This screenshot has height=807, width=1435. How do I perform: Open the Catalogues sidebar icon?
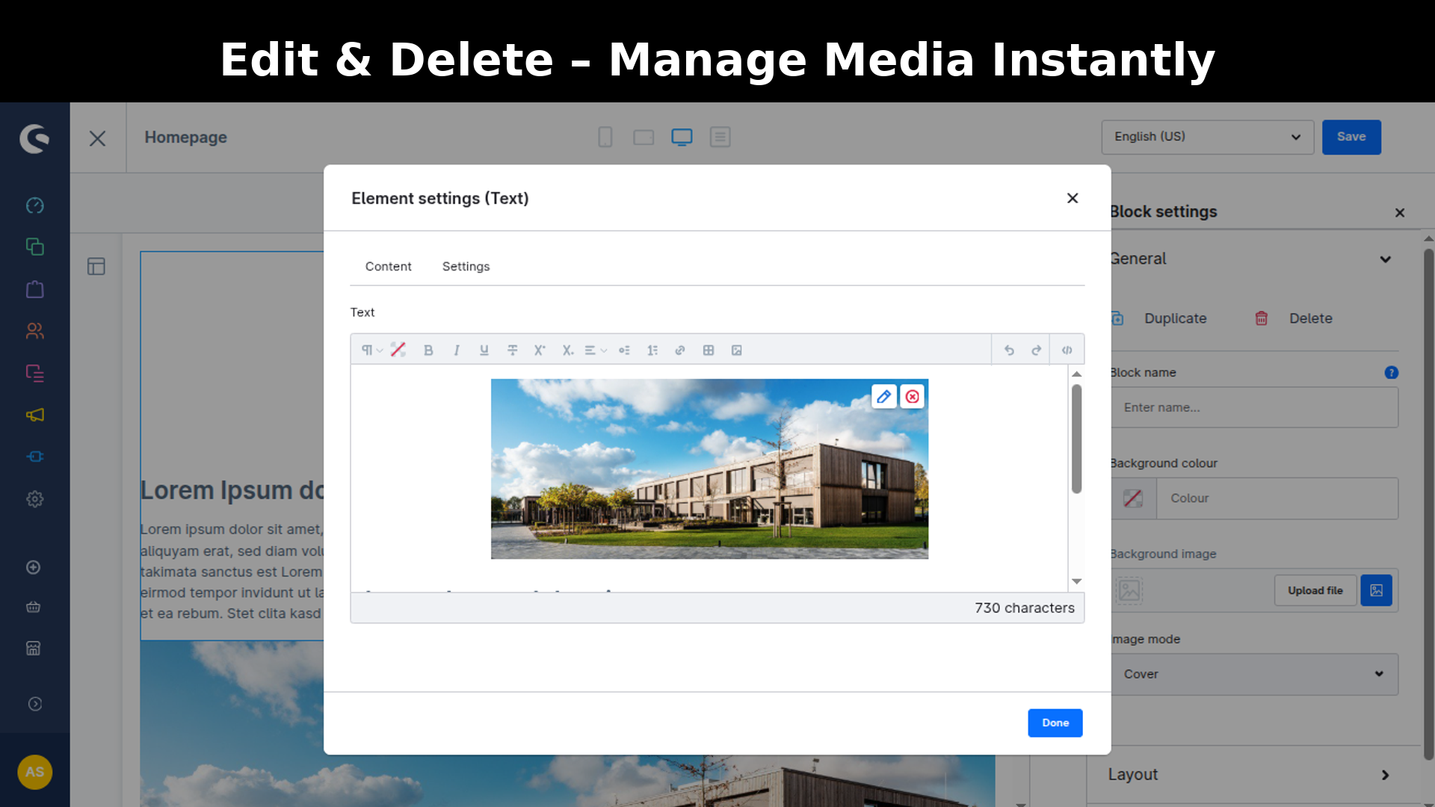tap(34, 247)
